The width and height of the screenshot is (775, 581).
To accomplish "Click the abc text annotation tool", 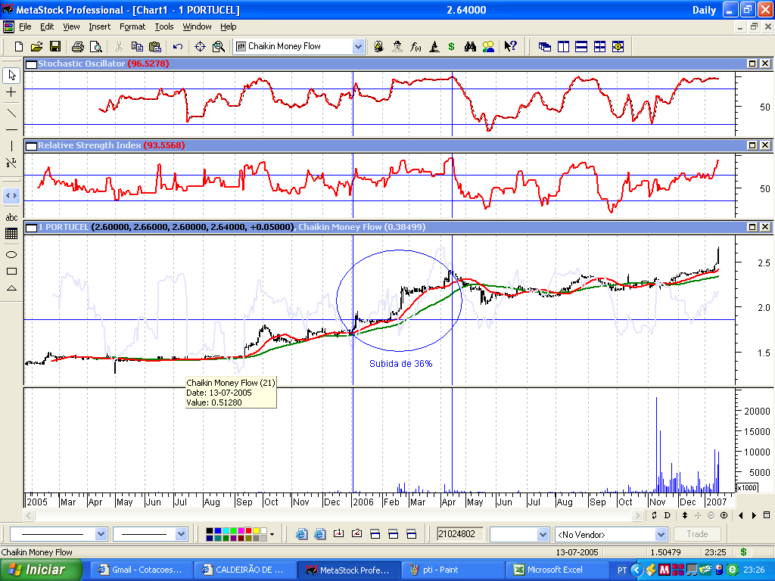I will 11,218.
